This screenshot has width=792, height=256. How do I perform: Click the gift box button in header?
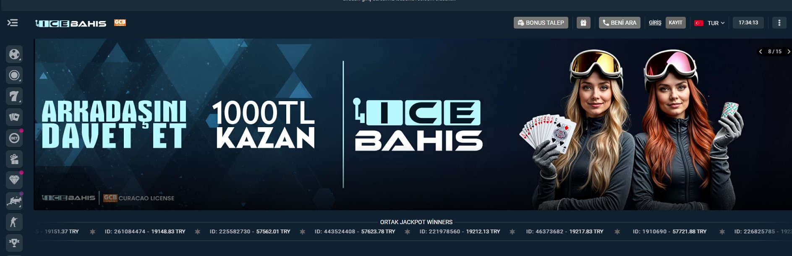(x=583, y=23)
